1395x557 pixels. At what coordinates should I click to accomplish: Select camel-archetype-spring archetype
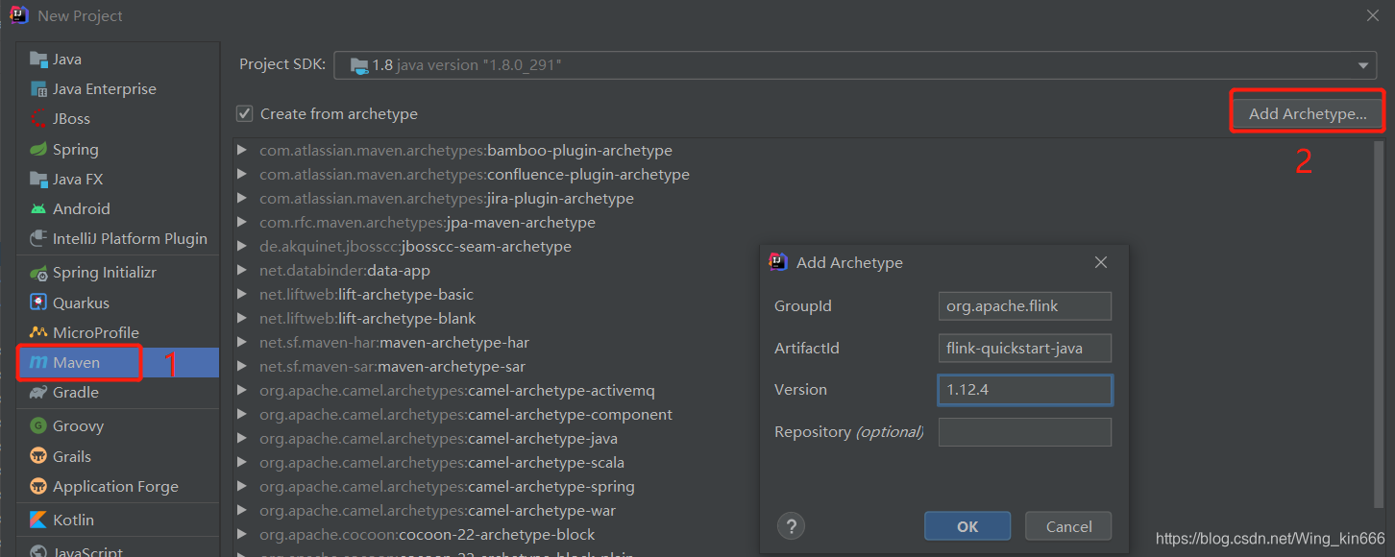[x=447, y=487]
